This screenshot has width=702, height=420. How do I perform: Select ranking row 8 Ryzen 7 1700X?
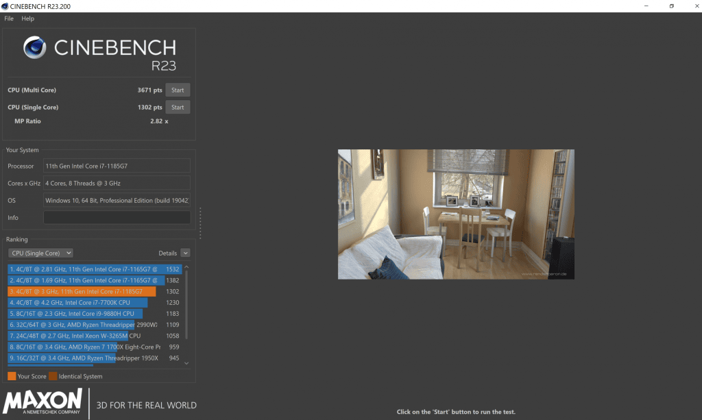[x=95, y=347]
